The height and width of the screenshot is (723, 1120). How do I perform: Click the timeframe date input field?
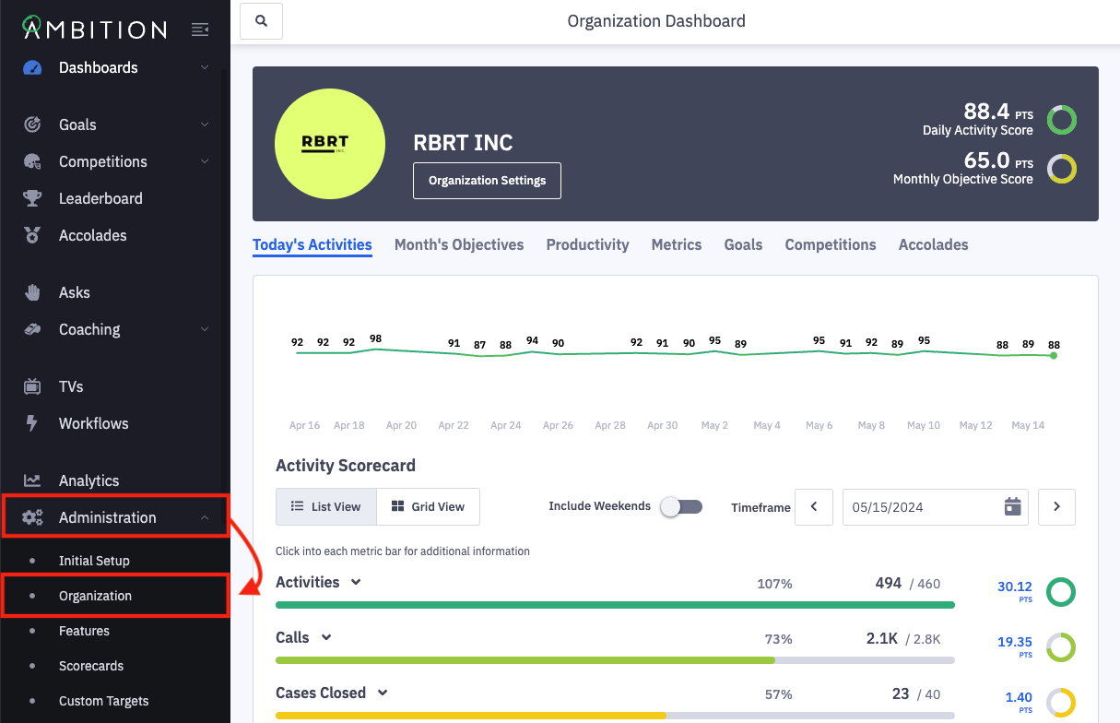[922, 506]
